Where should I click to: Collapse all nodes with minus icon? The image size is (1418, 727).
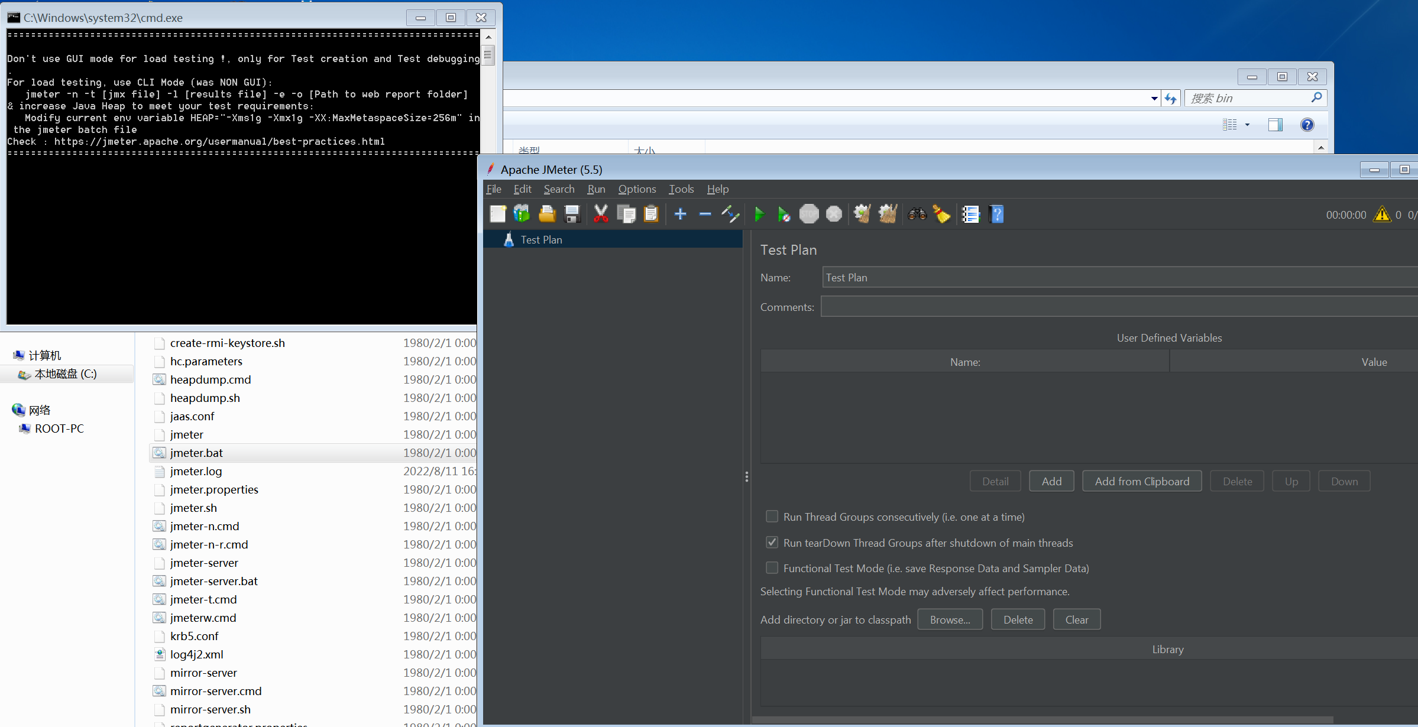705,214
